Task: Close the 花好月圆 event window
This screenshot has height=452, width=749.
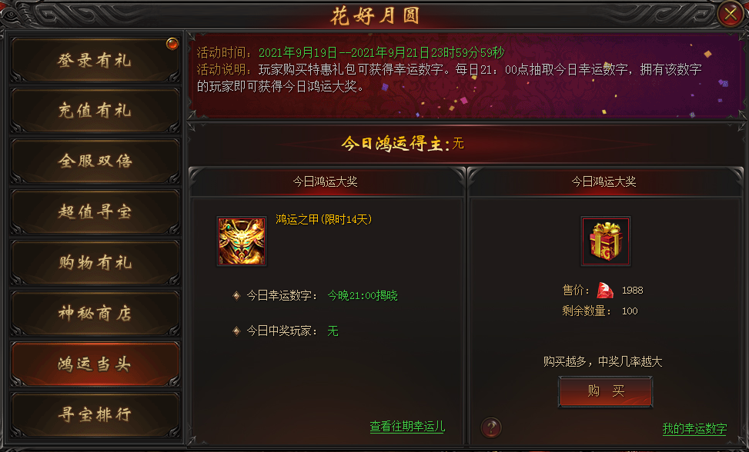Action: coord(730,14)
